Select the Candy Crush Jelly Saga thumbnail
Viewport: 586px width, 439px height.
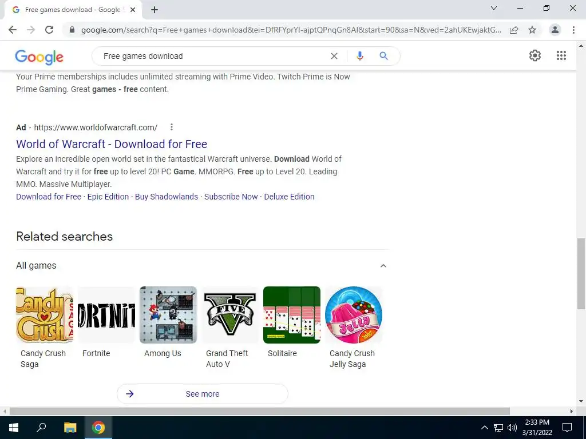[x=354, y=315]
